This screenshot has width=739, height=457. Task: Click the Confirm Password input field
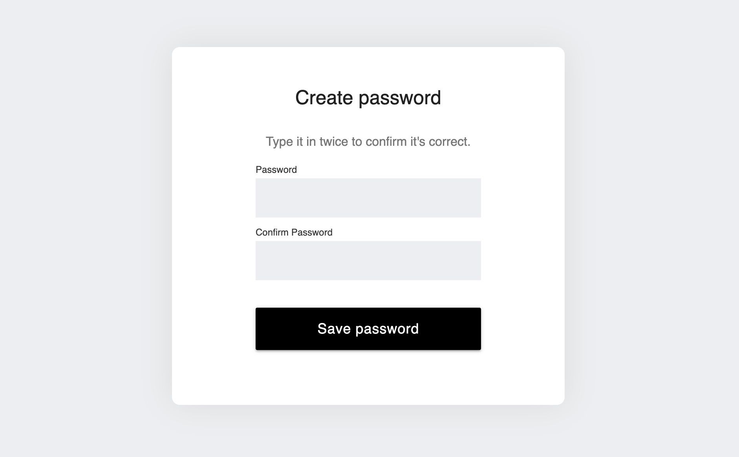point(368,261)
